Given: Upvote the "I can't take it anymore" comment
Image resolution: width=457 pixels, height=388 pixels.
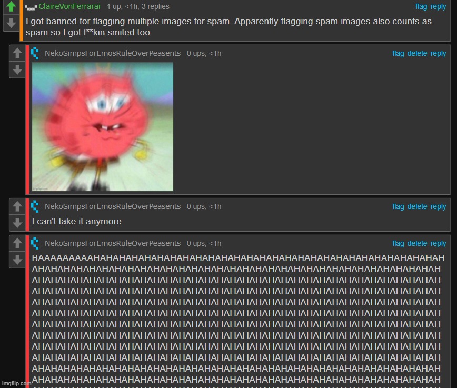Looking at the screenshot, I should click(17, 207).
